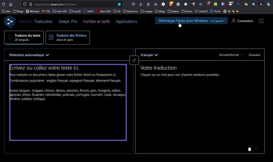Click Télécharger DeepL pour Windows button

coord(191,21)
